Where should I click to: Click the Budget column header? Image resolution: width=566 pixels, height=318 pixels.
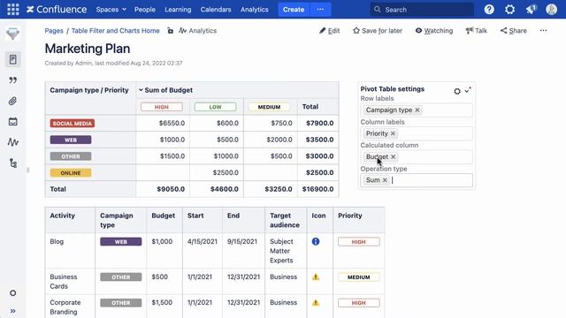click(164, 220)
